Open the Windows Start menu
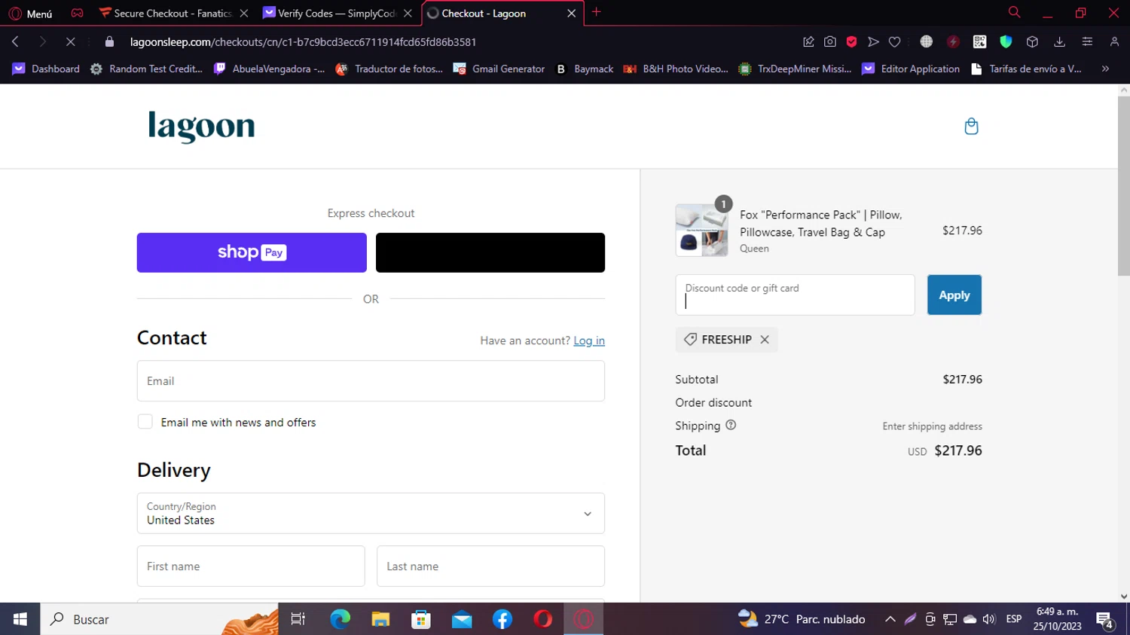This screenshot has width=1130, height=635. coord(20,619)
